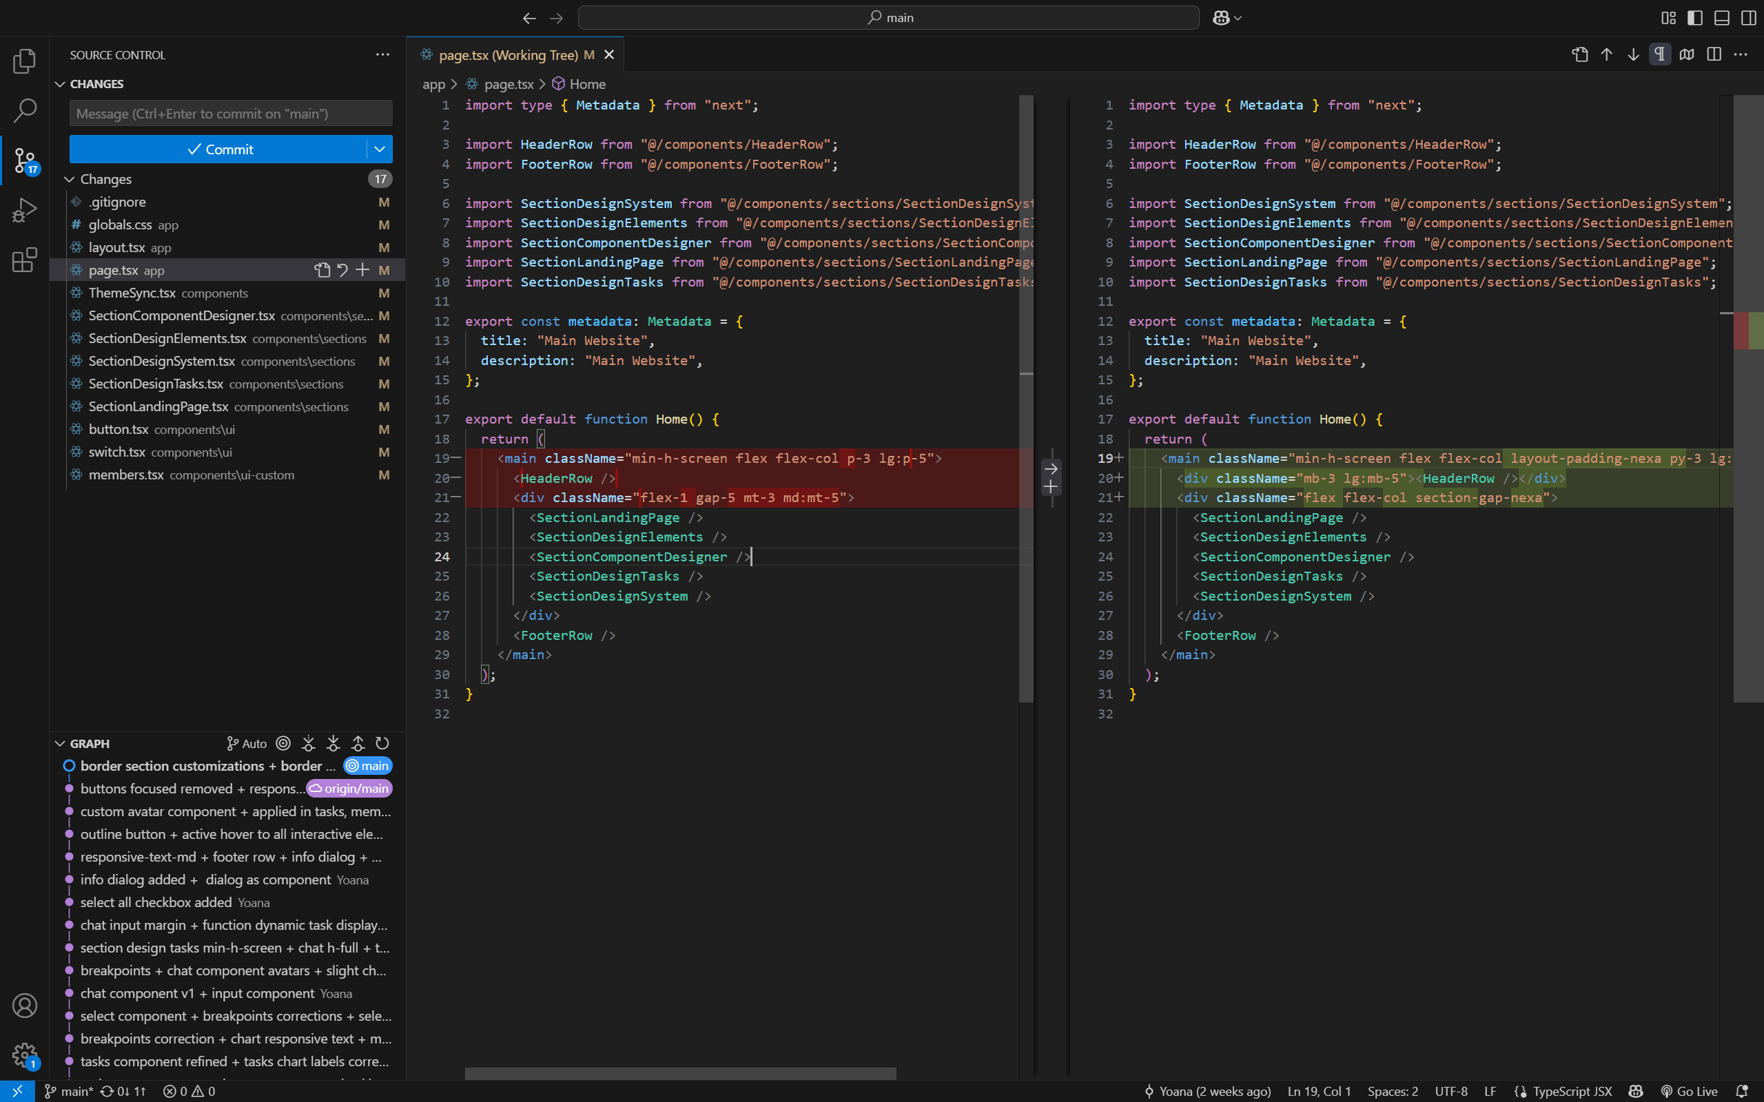Viewport: 1764px width, 1102px height.
Task: Stage changes with plus on page.tsx row
Action: point(362,271)
